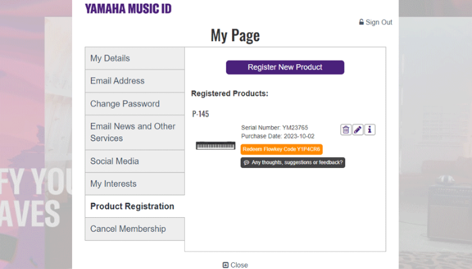Redeem Flowkey Code Y1P4CR6
The width and height of the screenshot is (472, 269).
click(281, 149)
